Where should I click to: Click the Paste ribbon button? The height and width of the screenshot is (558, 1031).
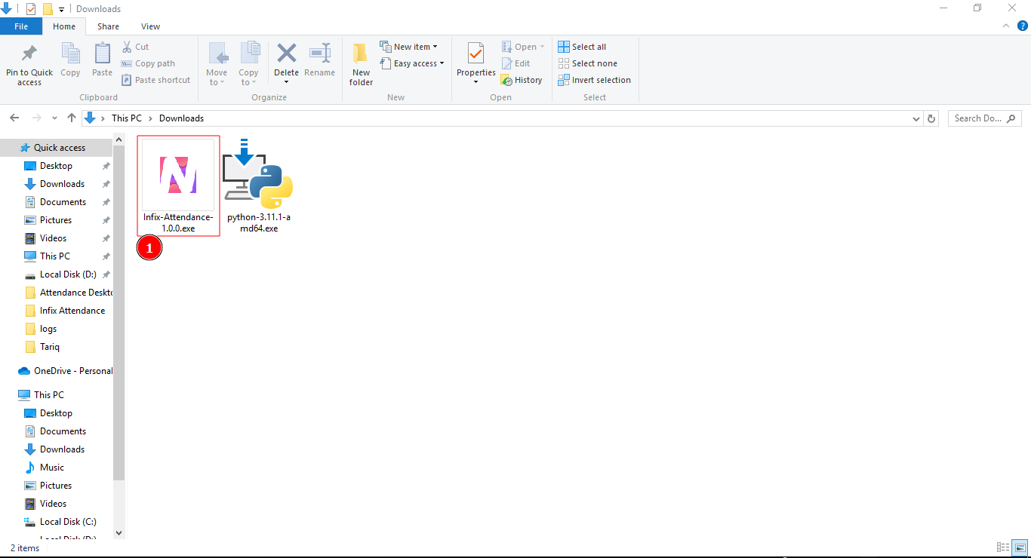click(x=102, y=60)
